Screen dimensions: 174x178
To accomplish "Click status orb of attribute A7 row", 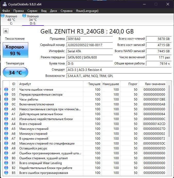I will tap(6, 138).
